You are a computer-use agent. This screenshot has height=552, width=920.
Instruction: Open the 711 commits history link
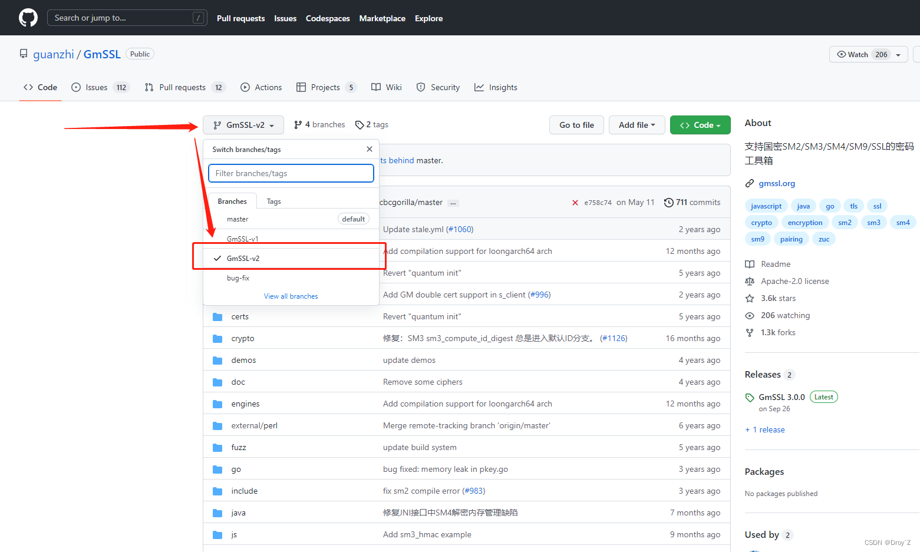[692, 202]
